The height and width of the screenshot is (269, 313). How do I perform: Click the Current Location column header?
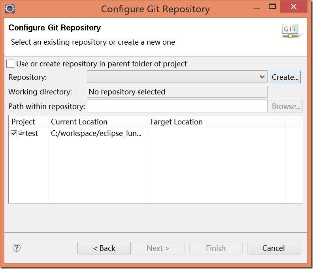[79, 122]
